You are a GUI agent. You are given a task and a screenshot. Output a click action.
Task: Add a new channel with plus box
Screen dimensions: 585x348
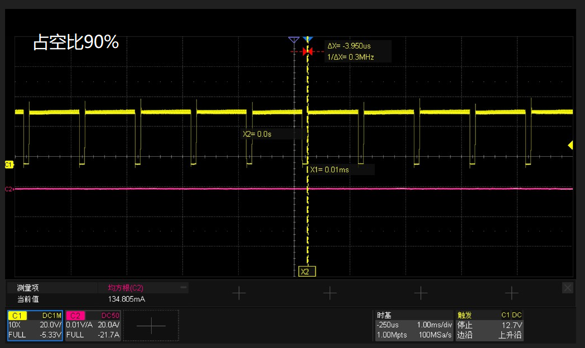pos(151,326)
